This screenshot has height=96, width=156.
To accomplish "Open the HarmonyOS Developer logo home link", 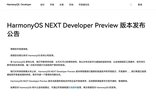I will (19, 5).
